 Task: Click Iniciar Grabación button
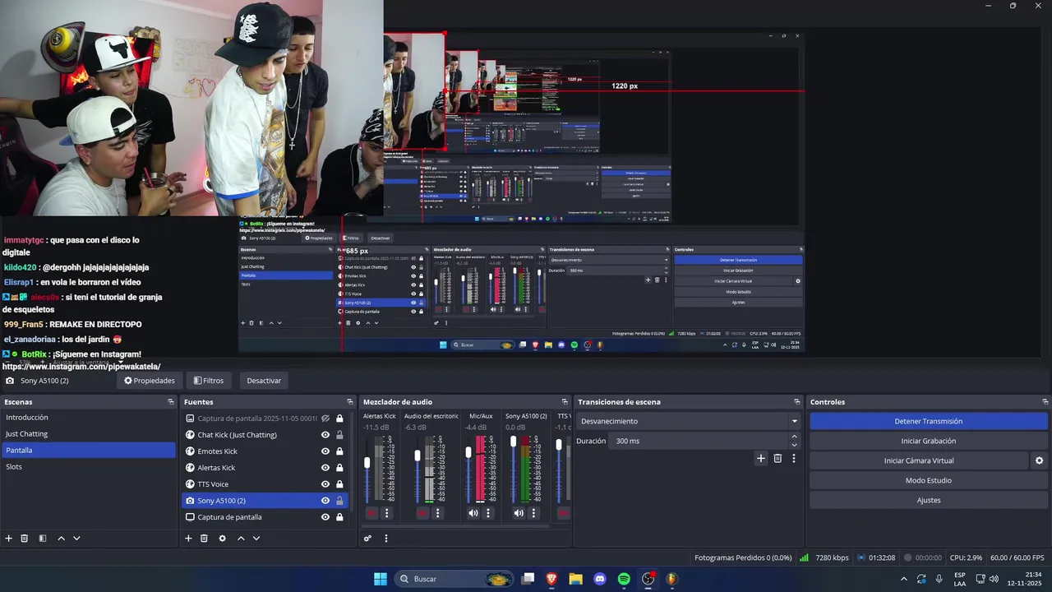(929, 441)
